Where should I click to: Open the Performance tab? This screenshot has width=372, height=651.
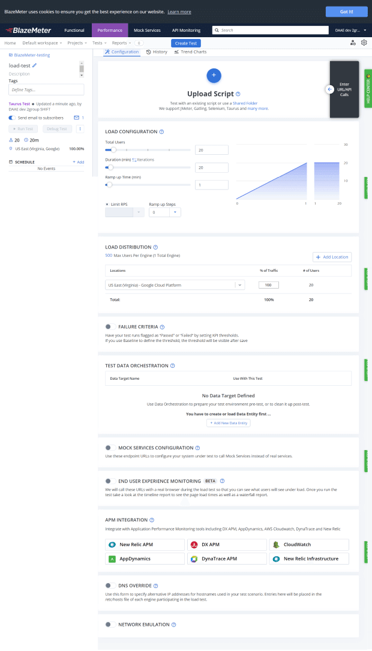(110, 31)
